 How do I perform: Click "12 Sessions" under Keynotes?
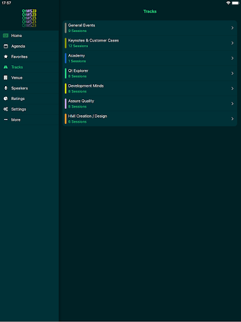tap(78, 46)
